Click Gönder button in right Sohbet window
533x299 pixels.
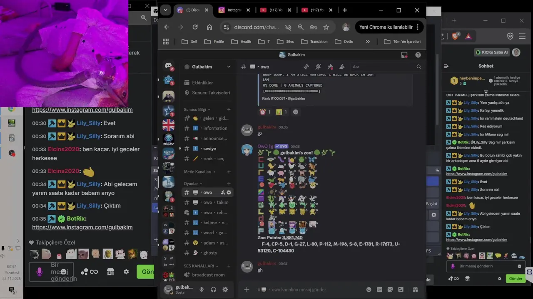(x=516, y=279)
